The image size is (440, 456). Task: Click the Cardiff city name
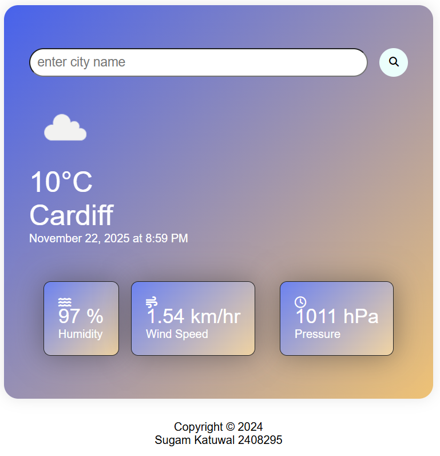72,215
